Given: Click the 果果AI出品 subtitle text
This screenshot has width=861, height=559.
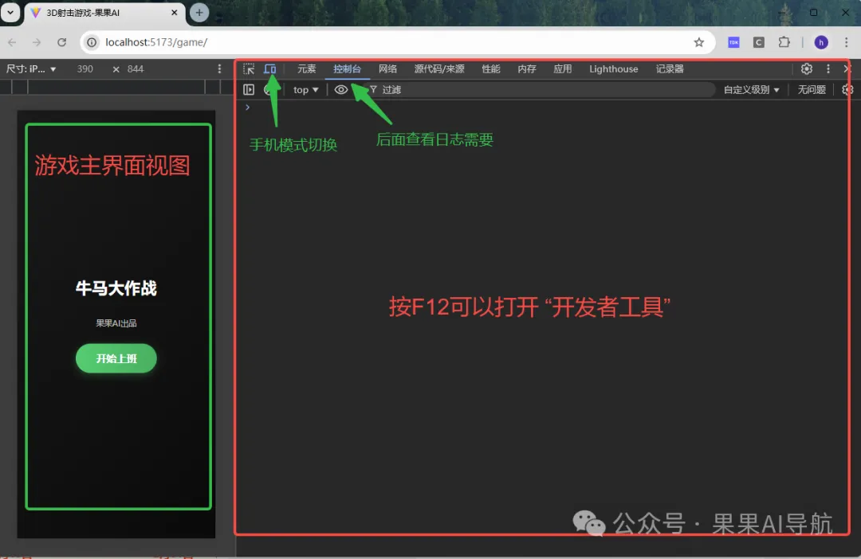Looking at the screenshot, I should click(116, 323).
